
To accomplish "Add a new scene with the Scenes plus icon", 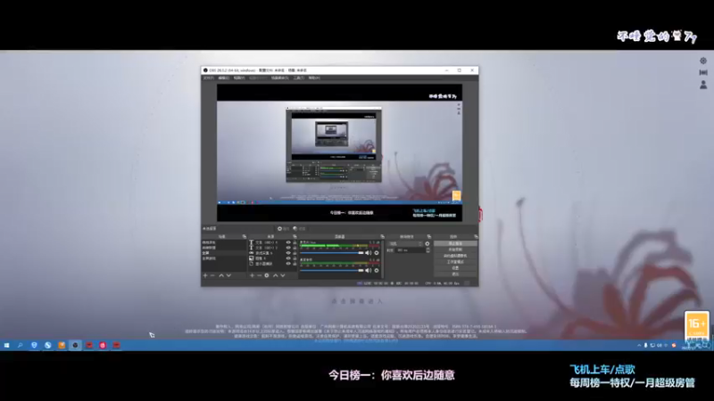I will click(x=205, y=275).
